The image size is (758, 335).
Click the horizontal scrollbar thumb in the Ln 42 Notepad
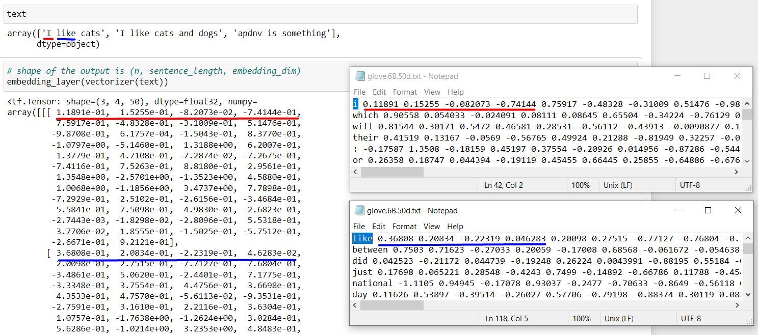click(392, 172)
